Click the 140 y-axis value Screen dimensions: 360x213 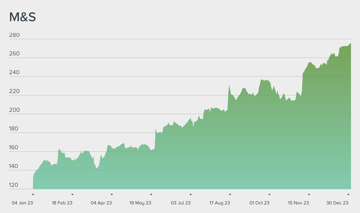[15, 166]
